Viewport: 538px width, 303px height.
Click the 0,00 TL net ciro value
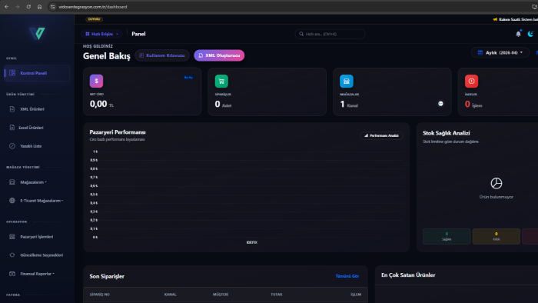[101, 104]
